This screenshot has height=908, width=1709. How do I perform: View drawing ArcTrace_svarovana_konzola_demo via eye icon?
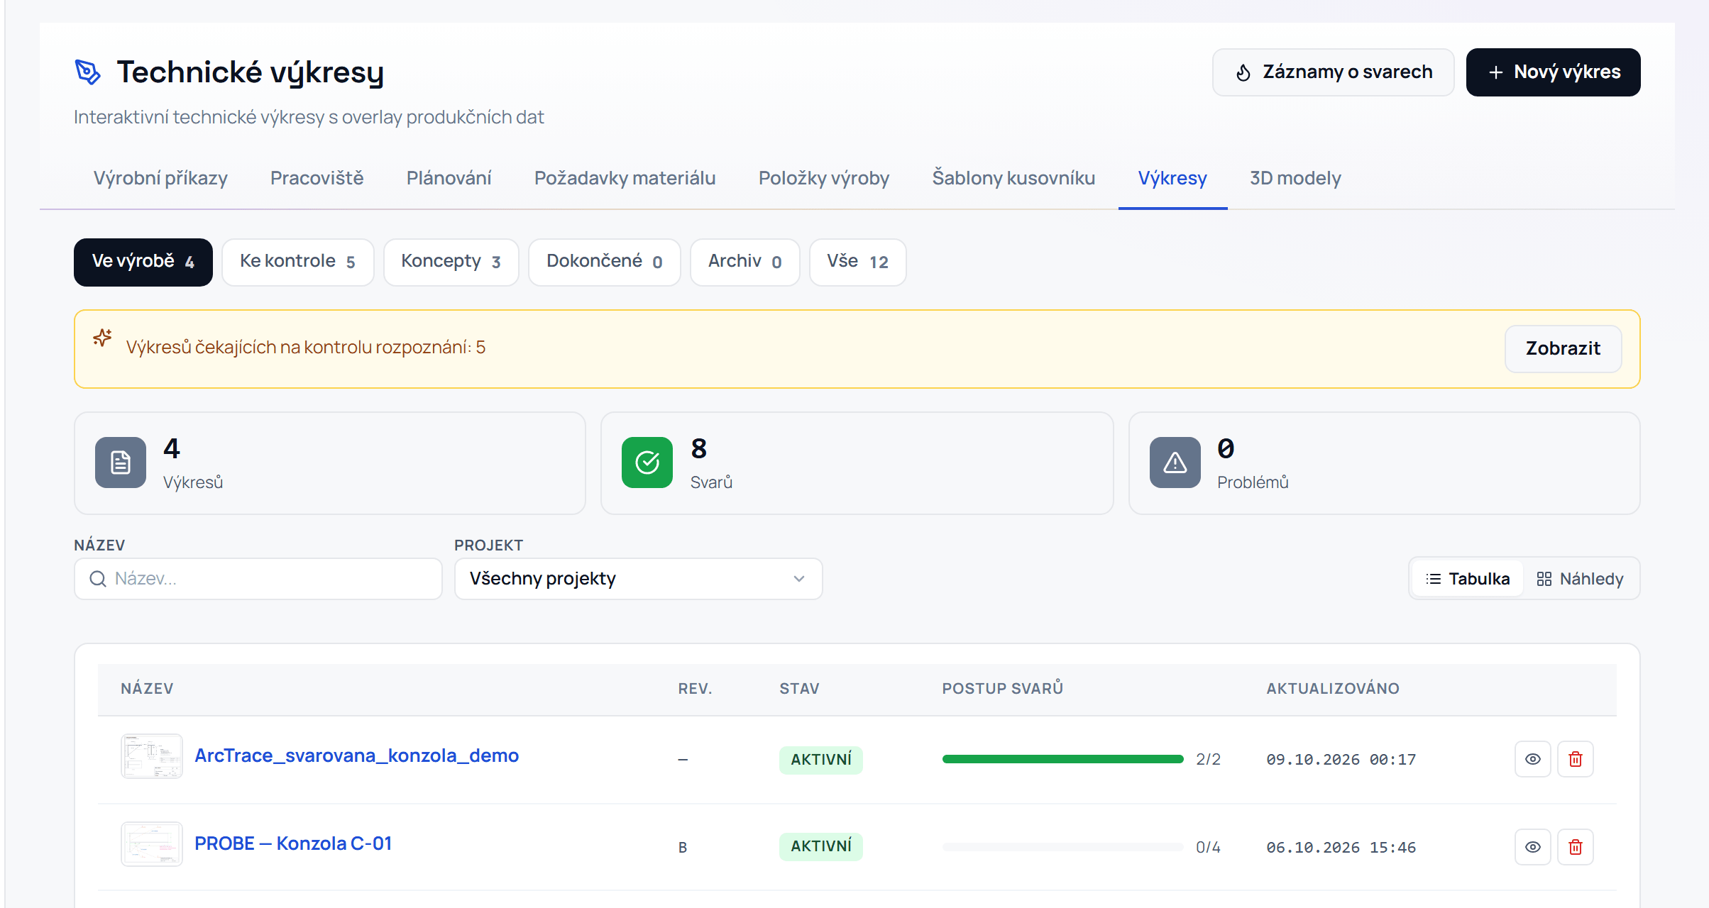click(x=1533, y=759)
